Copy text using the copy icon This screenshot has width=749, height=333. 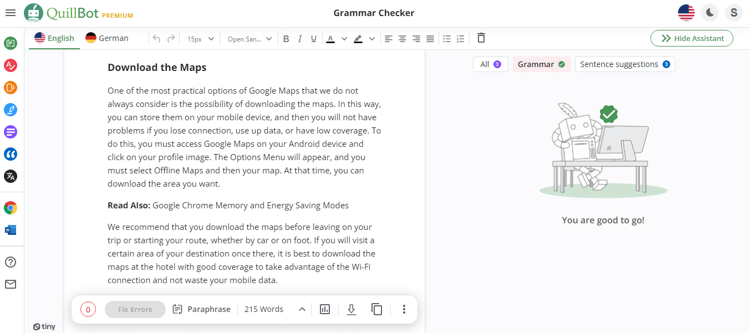(377, 309)
